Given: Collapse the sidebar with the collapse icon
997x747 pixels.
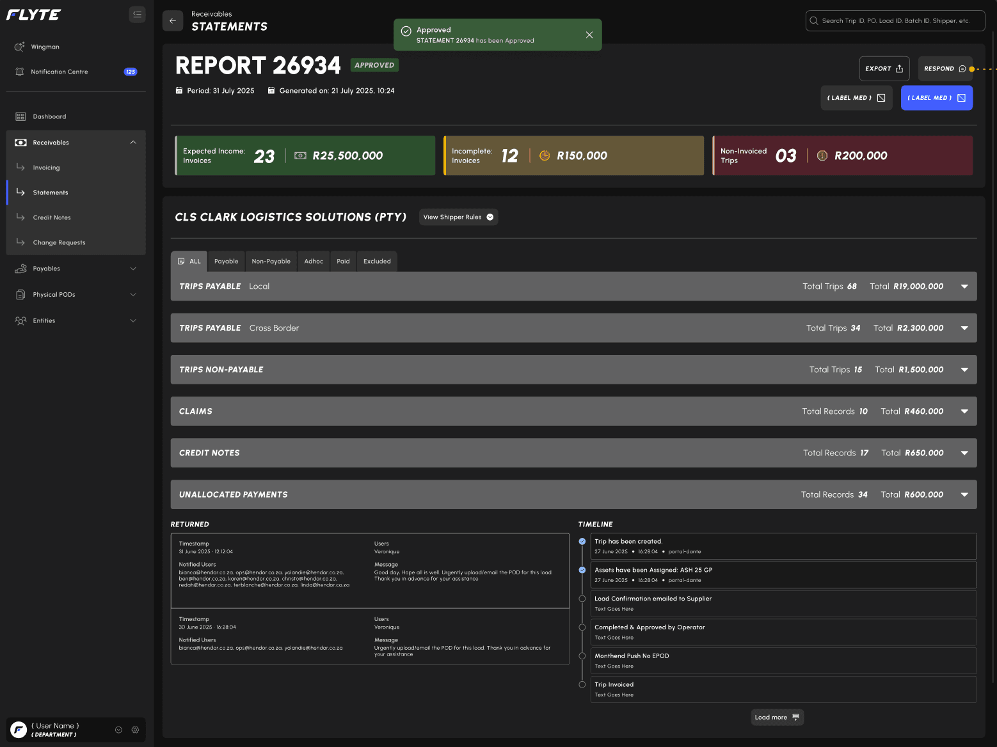Looking at the screenshot, I should coord(137,14).
